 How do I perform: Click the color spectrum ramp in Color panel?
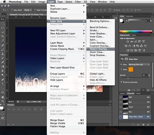coord(135,32)
